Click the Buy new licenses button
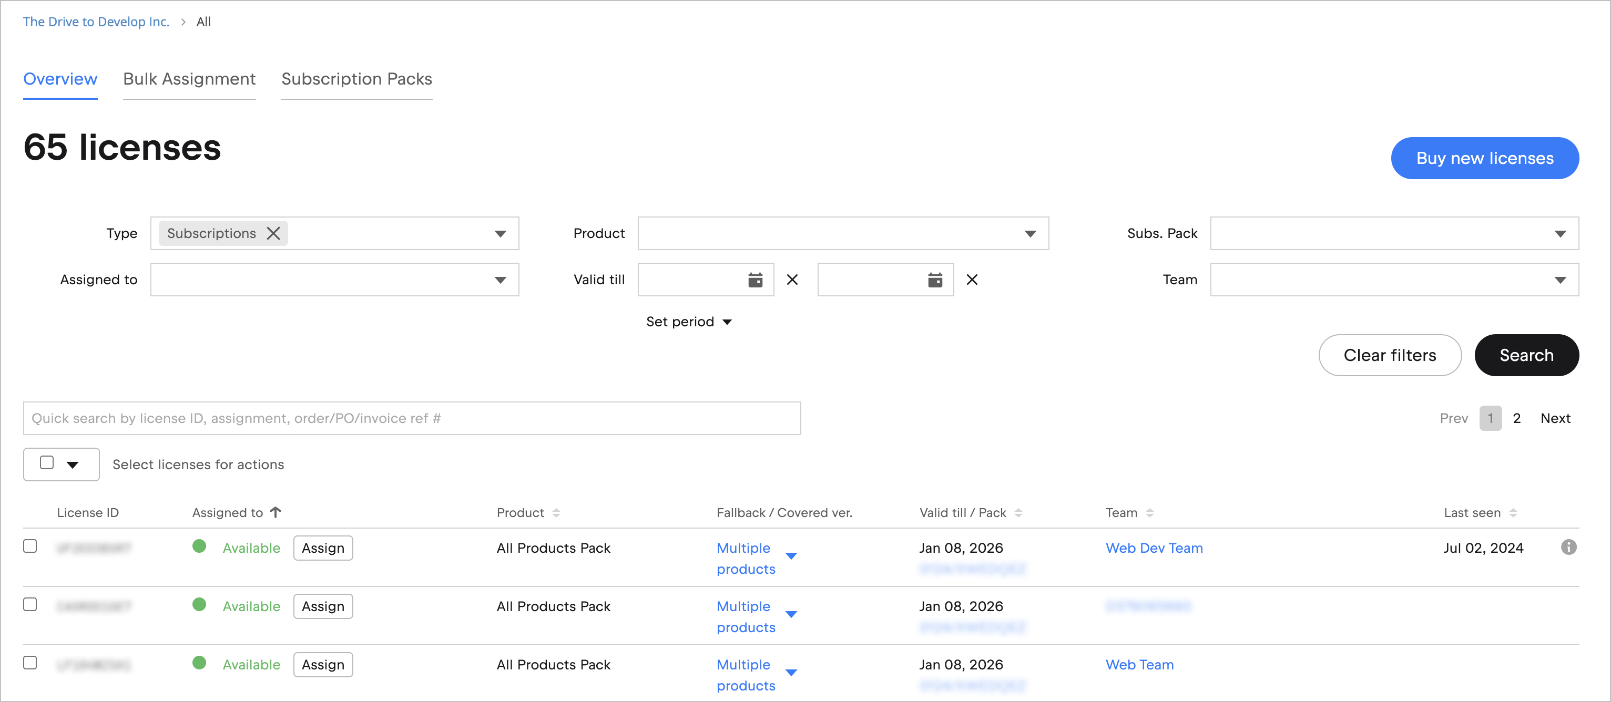This screenshot has height=702, width=1611. tap(1485, 158)
